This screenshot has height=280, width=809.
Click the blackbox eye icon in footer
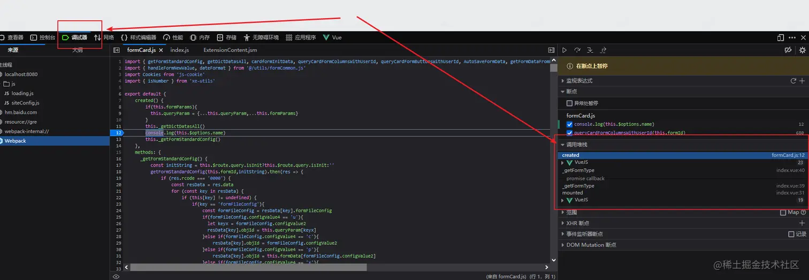point(116,277)
